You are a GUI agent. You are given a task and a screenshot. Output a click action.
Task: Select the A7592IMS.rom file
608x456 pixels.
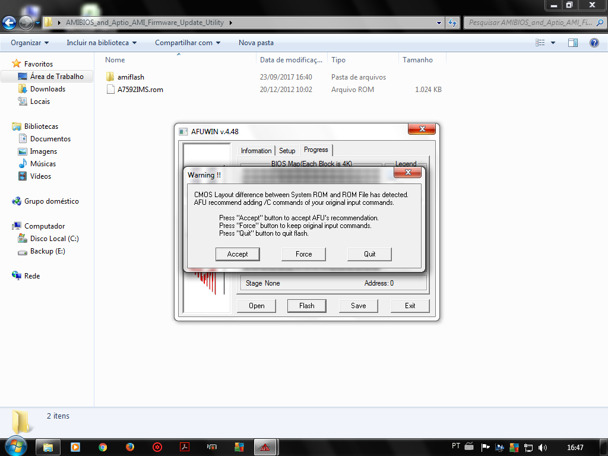(140, 90)
